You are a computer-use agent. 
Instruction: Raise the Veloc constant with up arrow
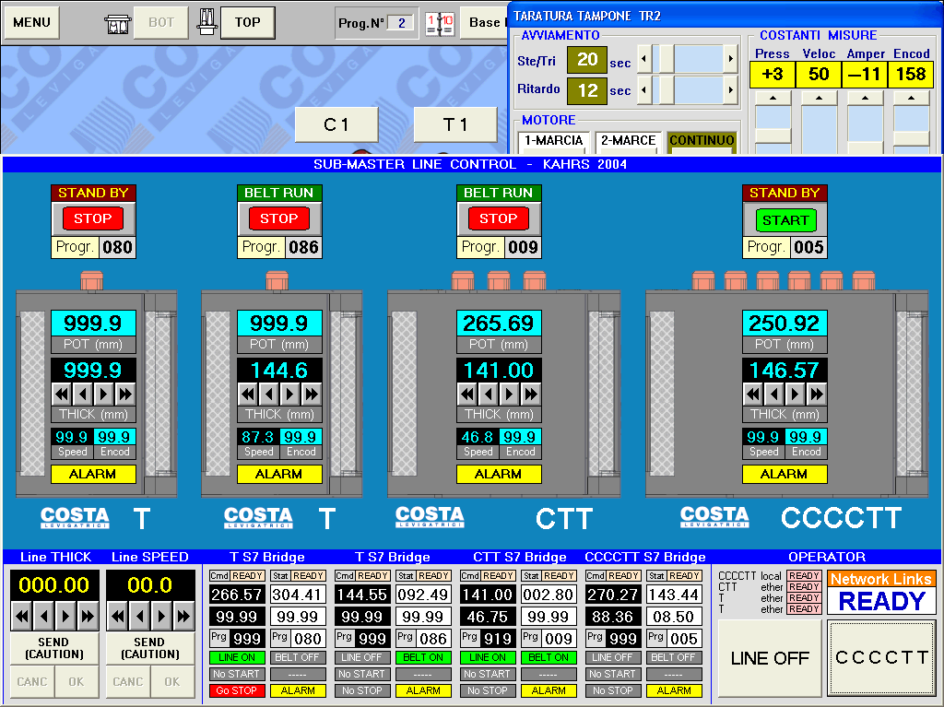click(819, 98)
